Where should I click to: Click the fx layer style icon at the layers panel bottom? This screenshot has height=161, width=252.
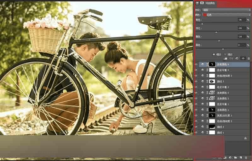pyautogui.click(x=220, y=158)
